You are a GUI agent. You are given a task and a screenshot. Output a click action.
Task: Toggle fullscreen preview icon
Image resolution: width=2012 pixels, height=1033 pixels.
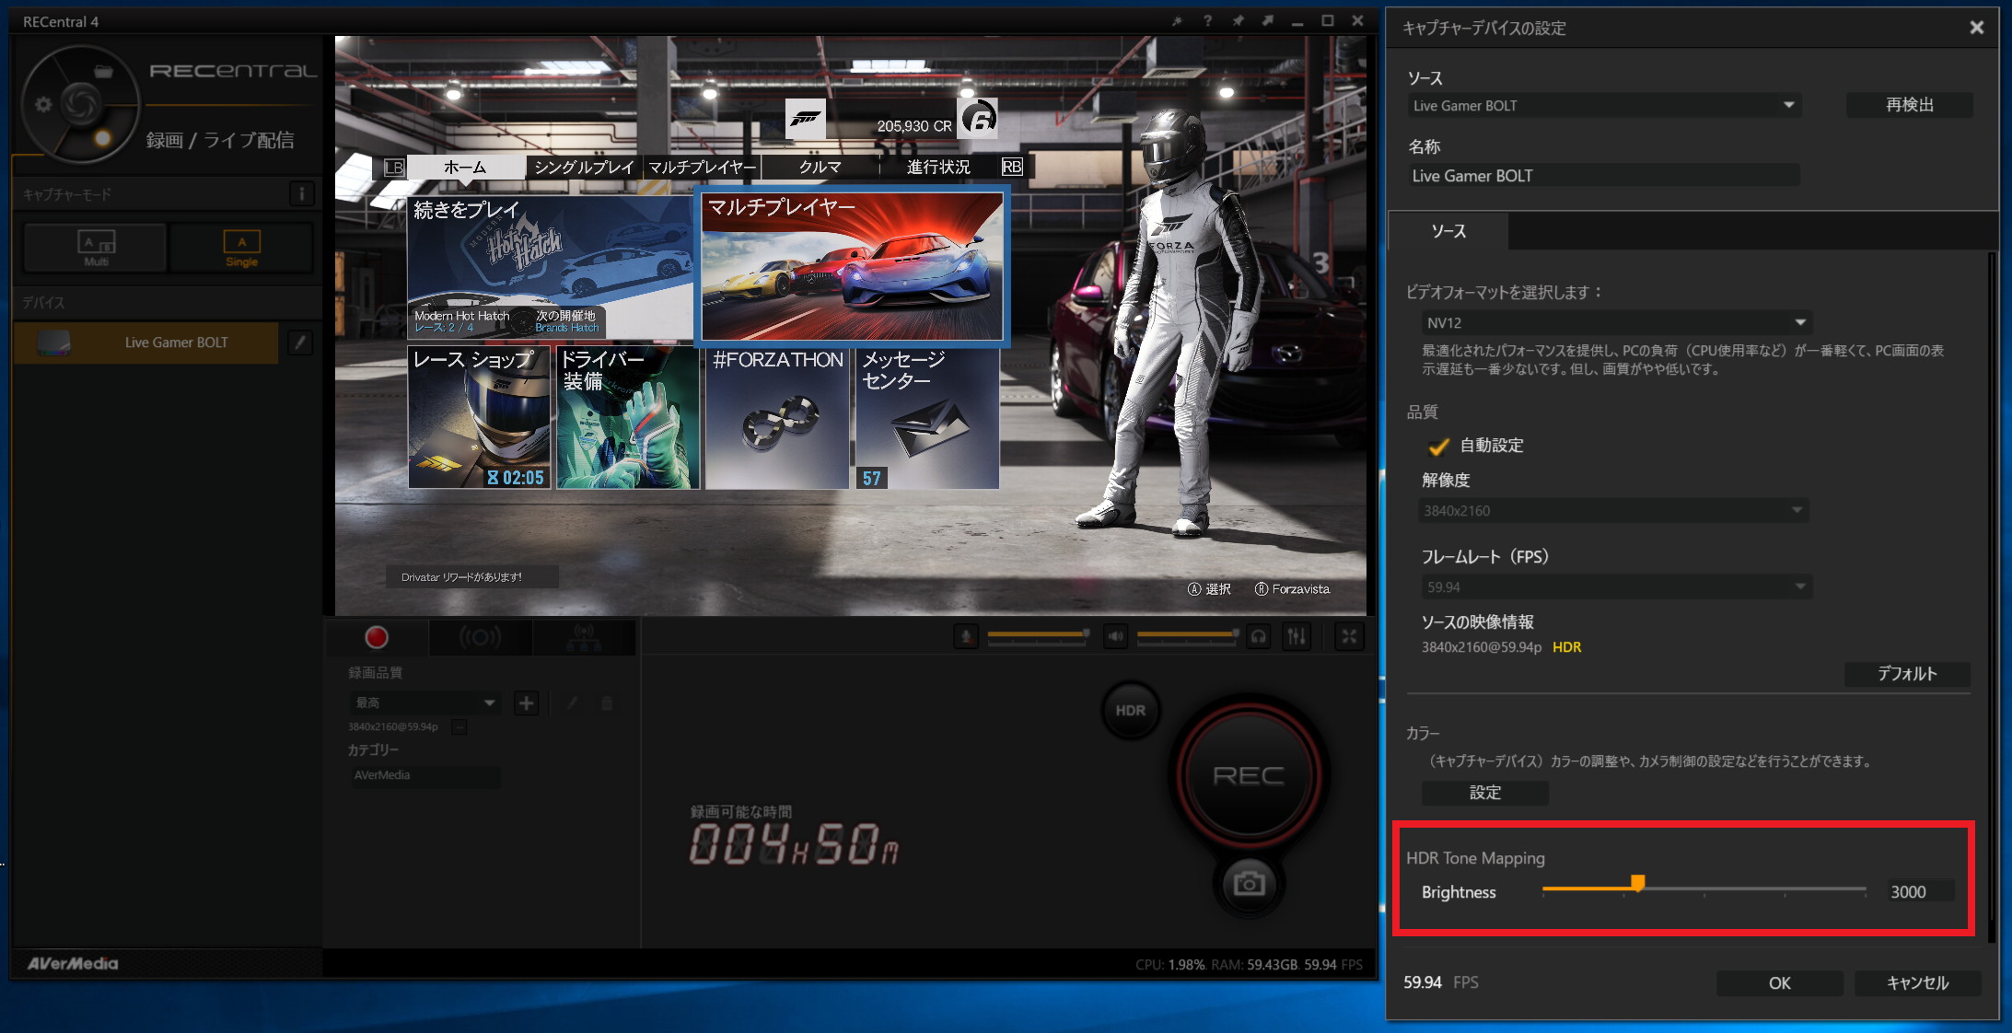1349,636
